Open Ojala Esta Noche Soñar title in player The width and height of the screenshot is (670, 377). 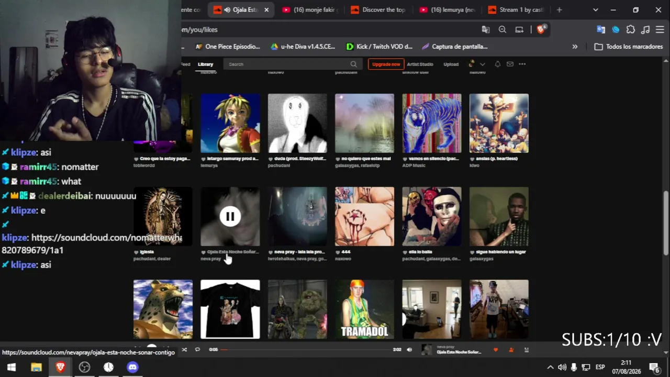pyautogui.click(x=459, y=352)
